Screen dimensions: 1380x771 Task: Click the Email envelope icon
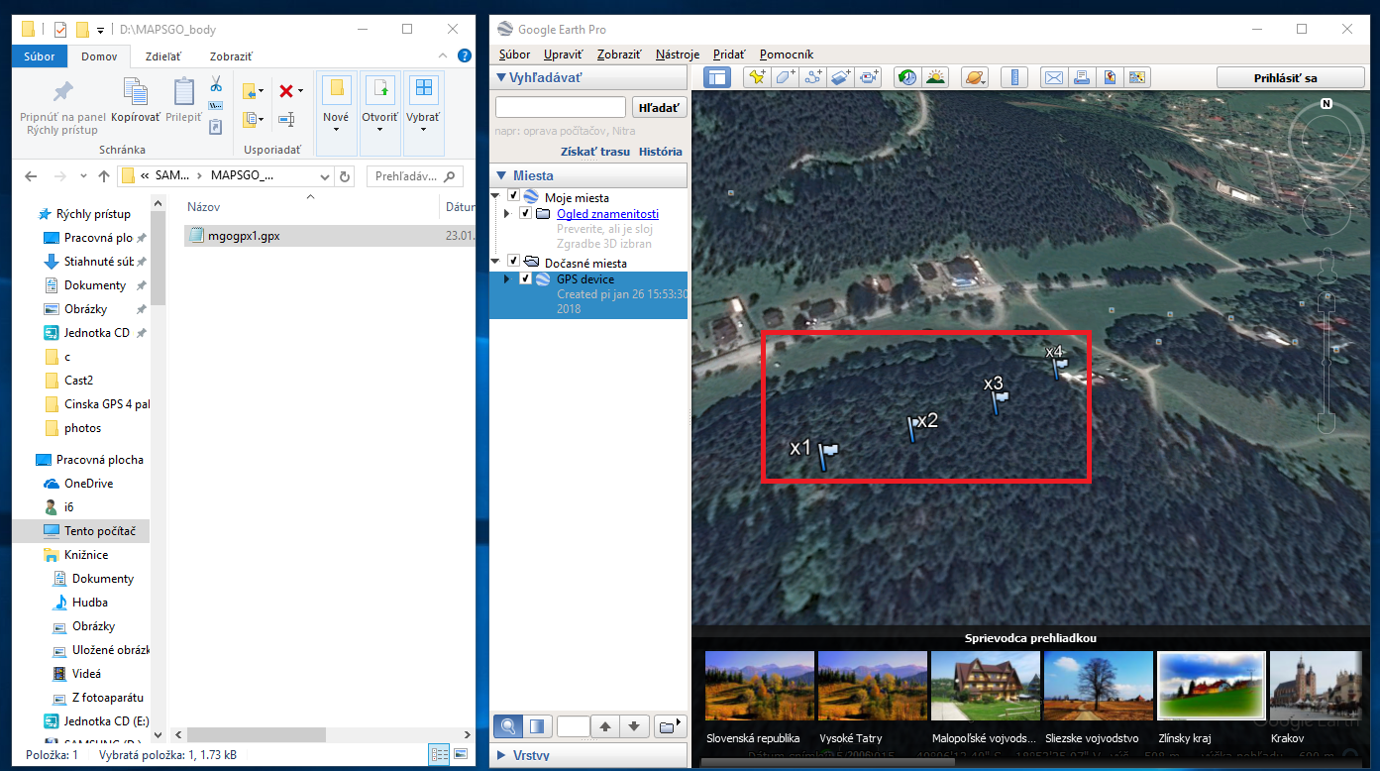(1054, 77)
